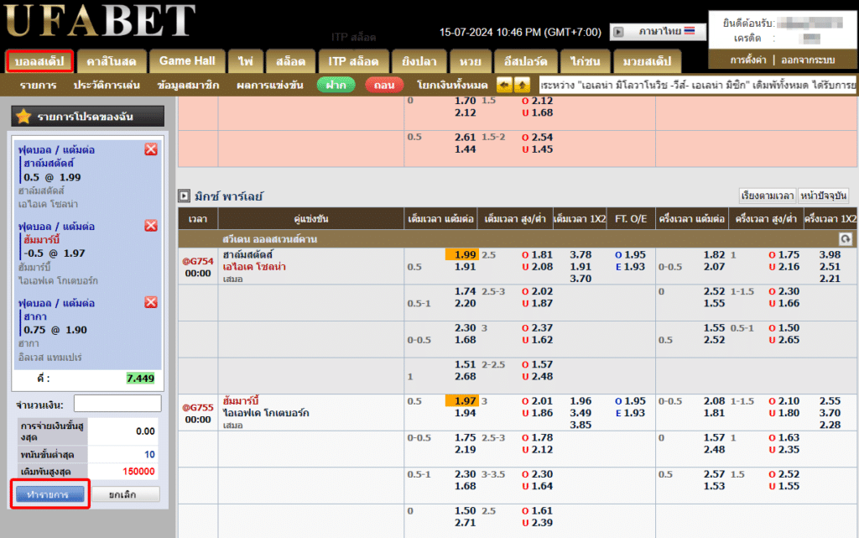
Task: Click the @G754 match code
Action: [x=198, y=261]
